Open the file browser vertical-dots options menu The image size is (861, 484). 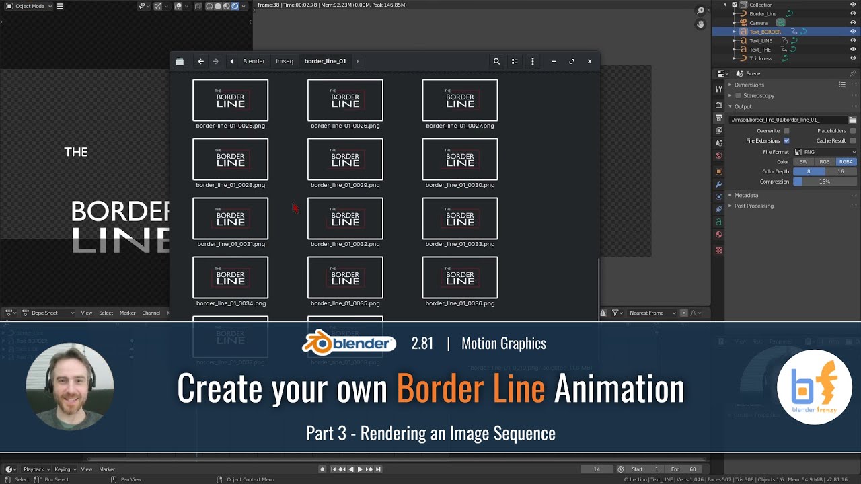(x=533, y=61)
